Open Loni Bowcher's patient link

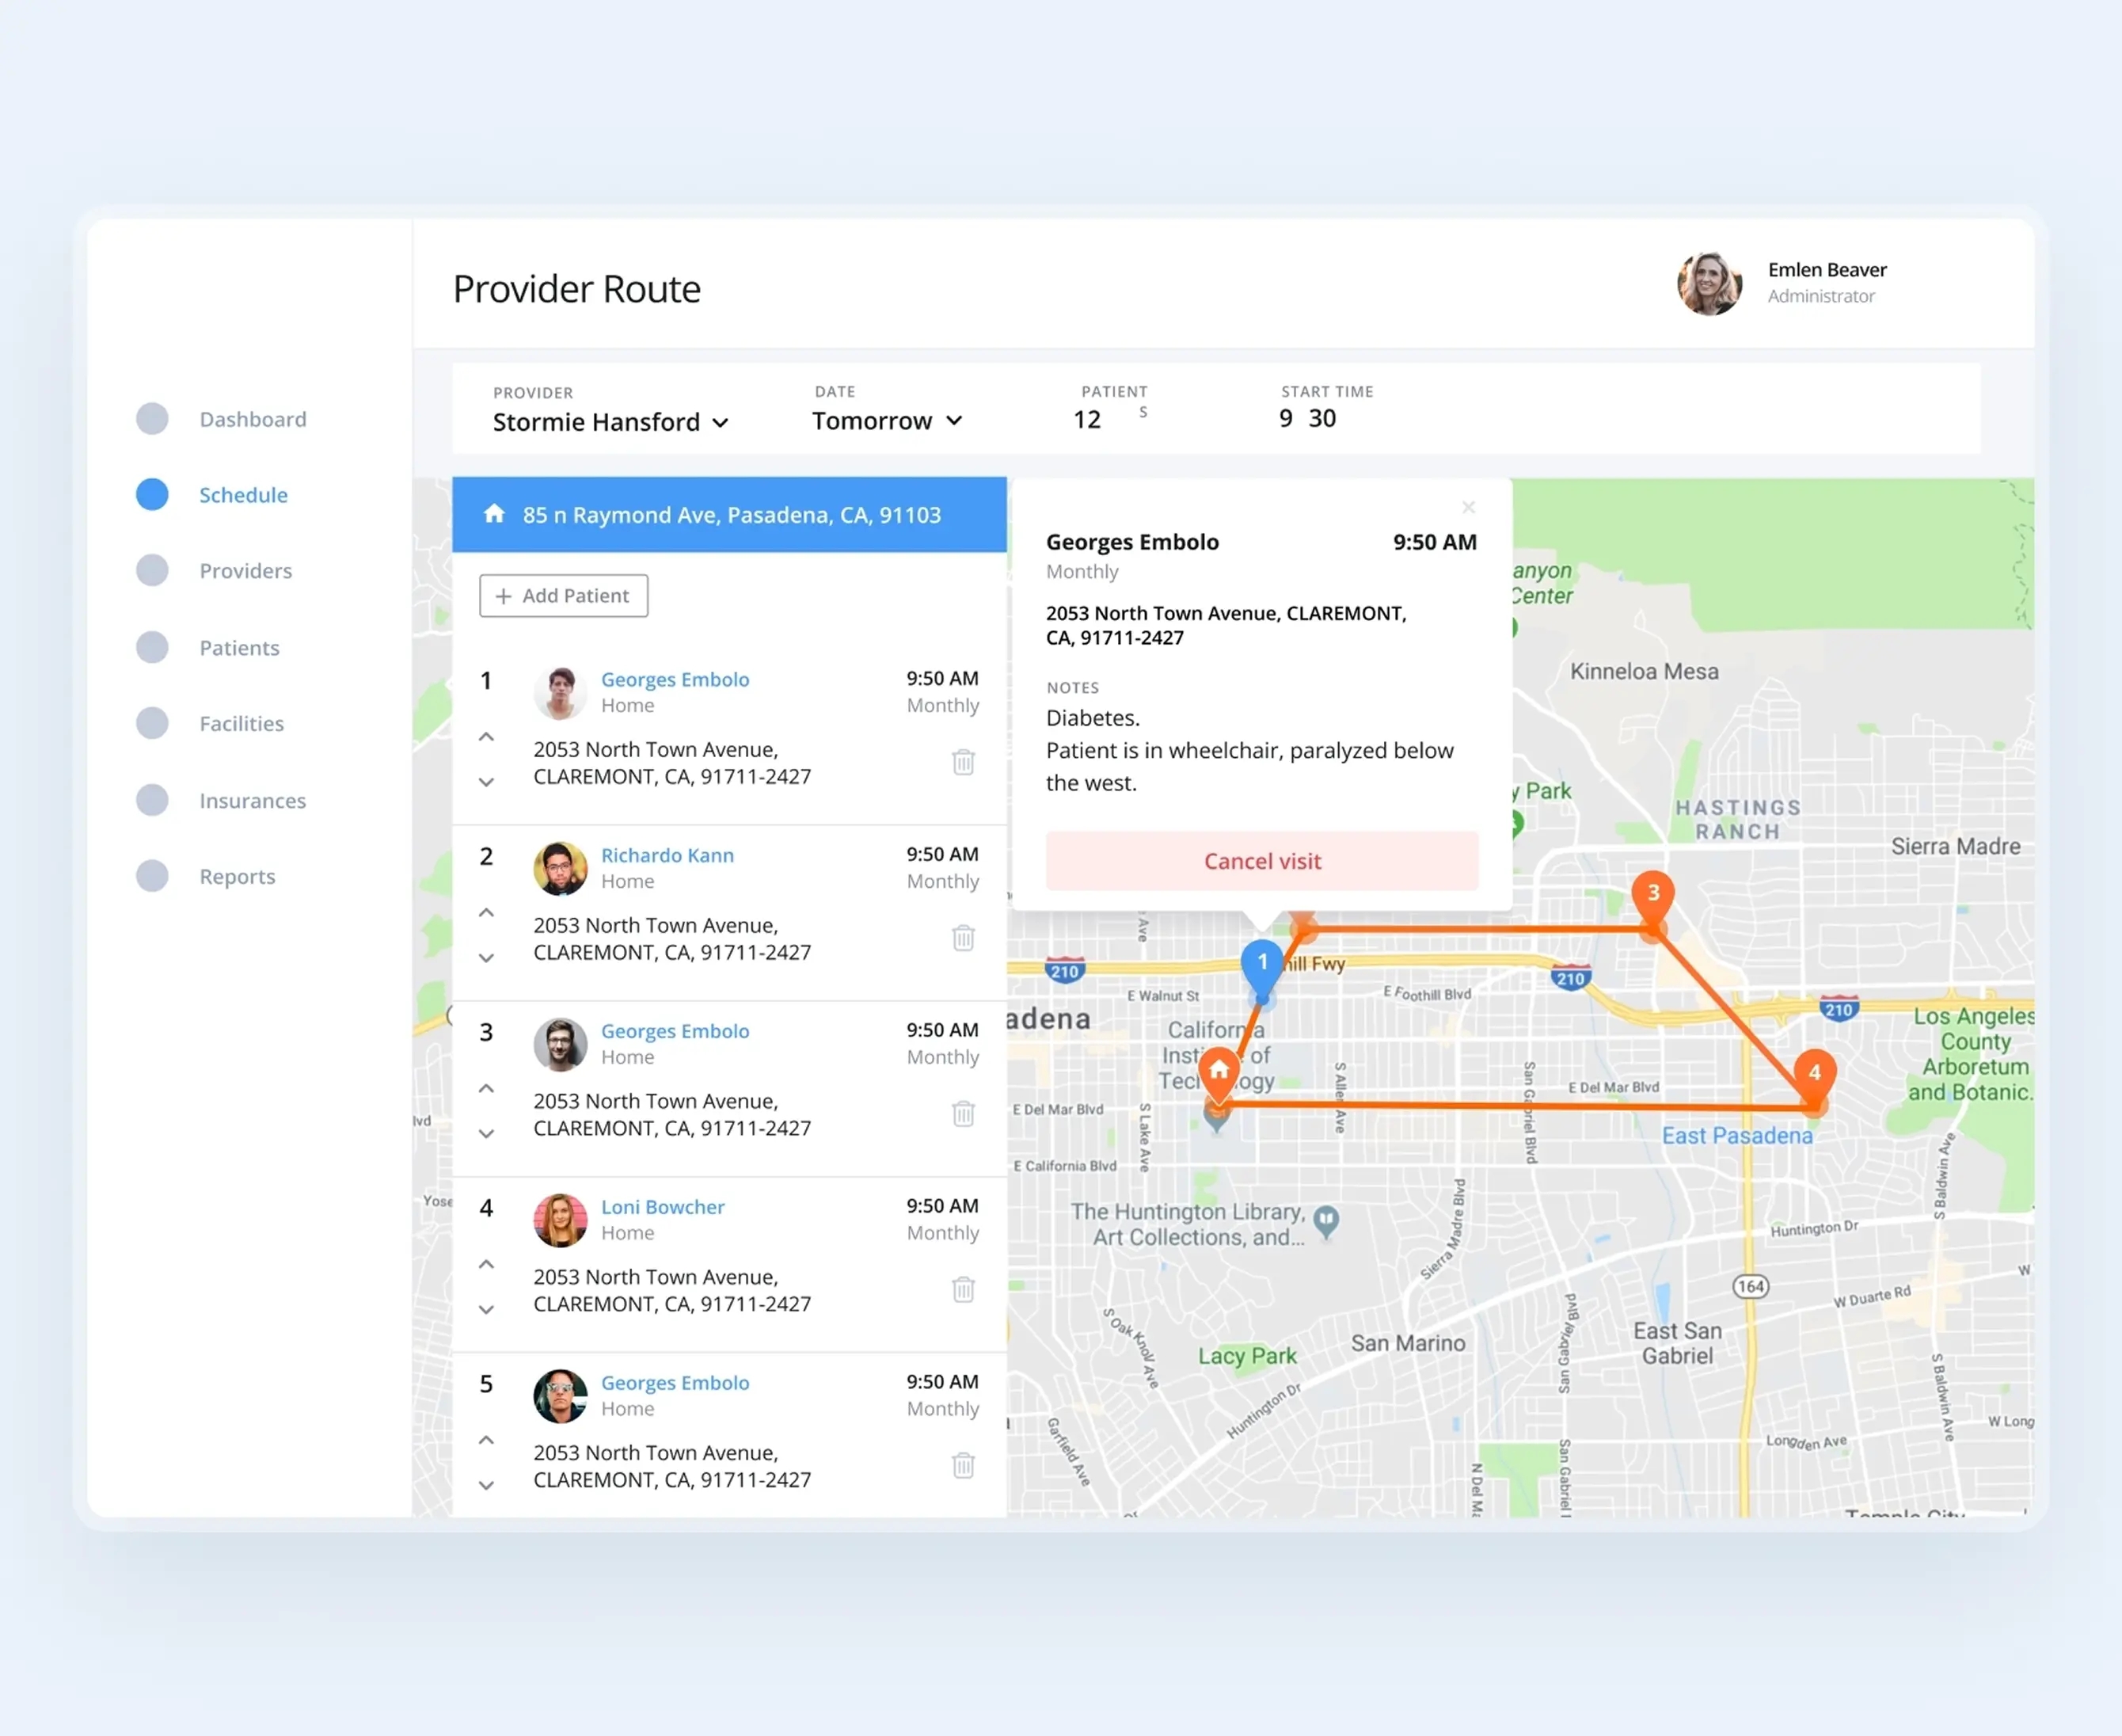tap(662, 1207)
